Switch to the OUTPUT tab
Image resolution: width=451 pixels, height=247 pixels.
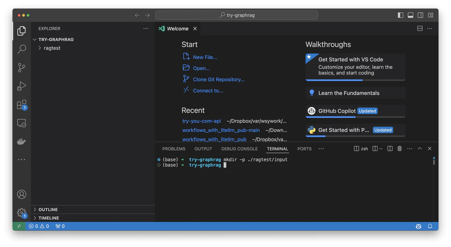point(203,149)
